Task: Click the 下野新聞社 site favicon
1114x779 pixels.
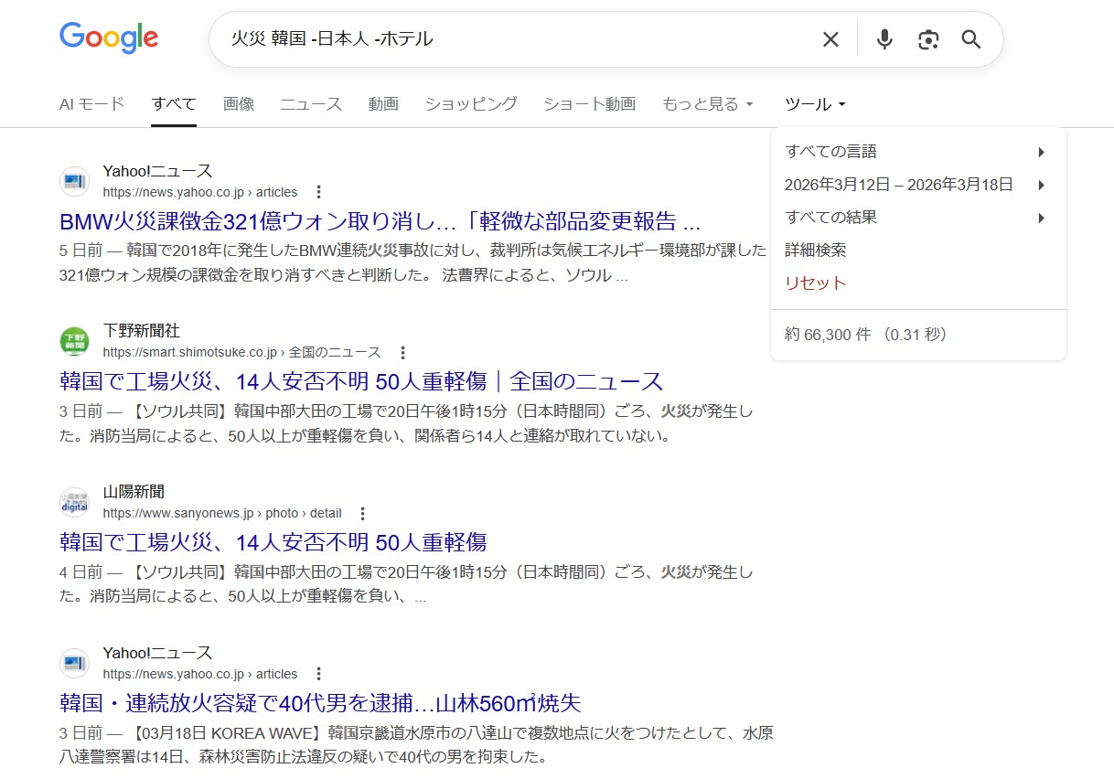Action: [x=75, y=342]
